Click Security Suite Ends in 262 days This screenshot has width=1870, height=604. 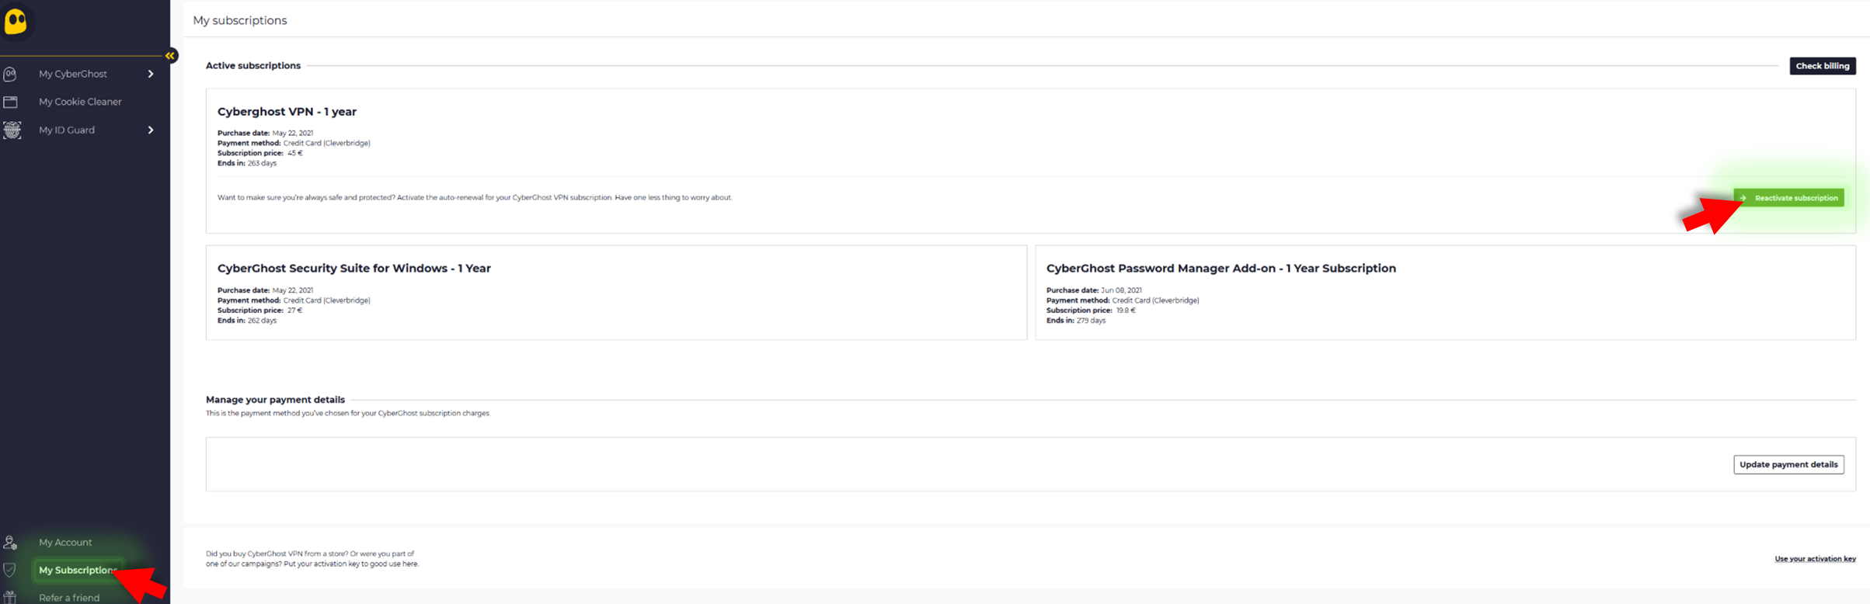point(247,321)
